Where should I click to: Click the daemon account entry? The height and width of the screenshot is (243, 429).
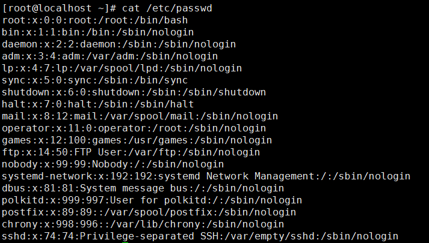(x=119, y=44)
